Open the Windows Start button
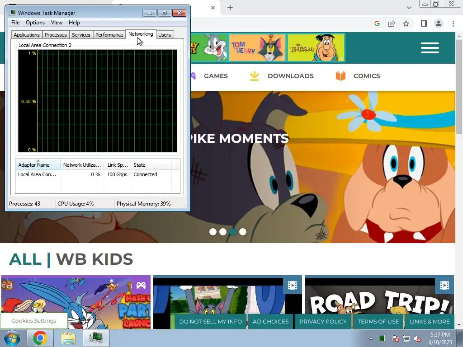 coord(12,338)
